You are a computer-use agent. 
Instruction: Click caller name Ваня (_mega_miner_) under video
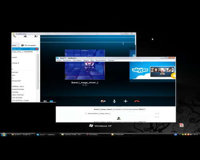85,83
